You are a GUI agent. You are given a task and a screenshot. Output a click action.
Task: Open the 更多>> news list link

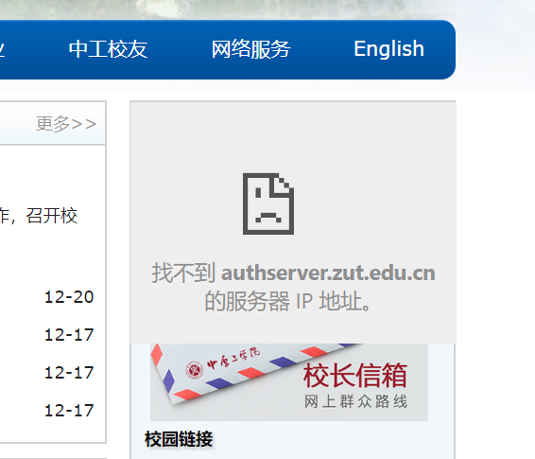[66, 124]
